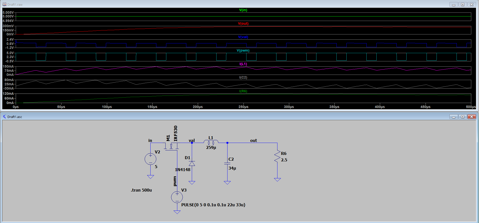Click the MOSFET M1 symbol
This screenshot has width=479, height=223.
tap(171, 146)
